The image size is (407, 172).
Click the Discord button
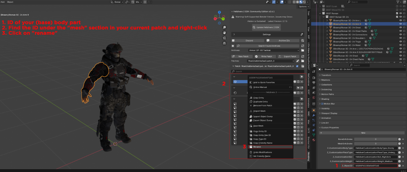[247, 41]
